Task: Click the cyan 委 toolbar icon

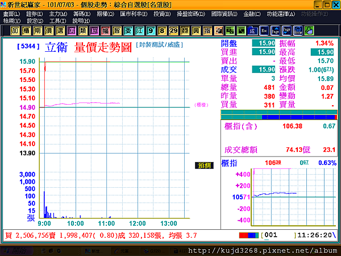Action: pos(128,31)
